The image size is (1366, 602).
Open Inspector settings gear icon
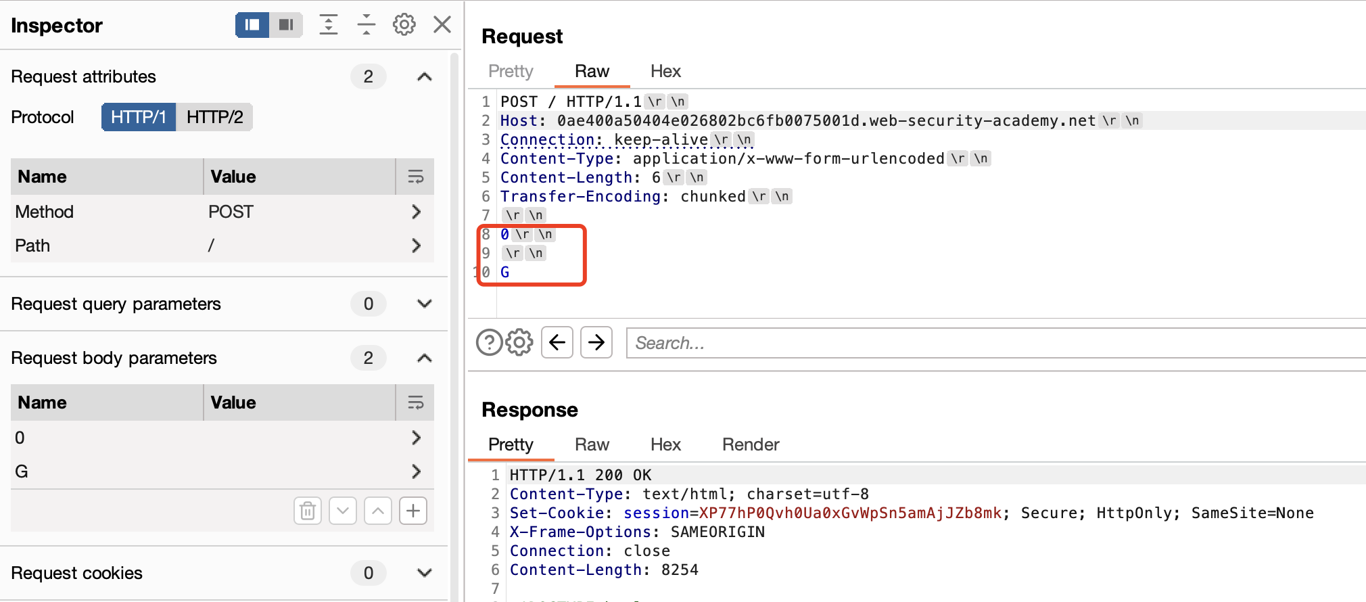pos(404,25)
